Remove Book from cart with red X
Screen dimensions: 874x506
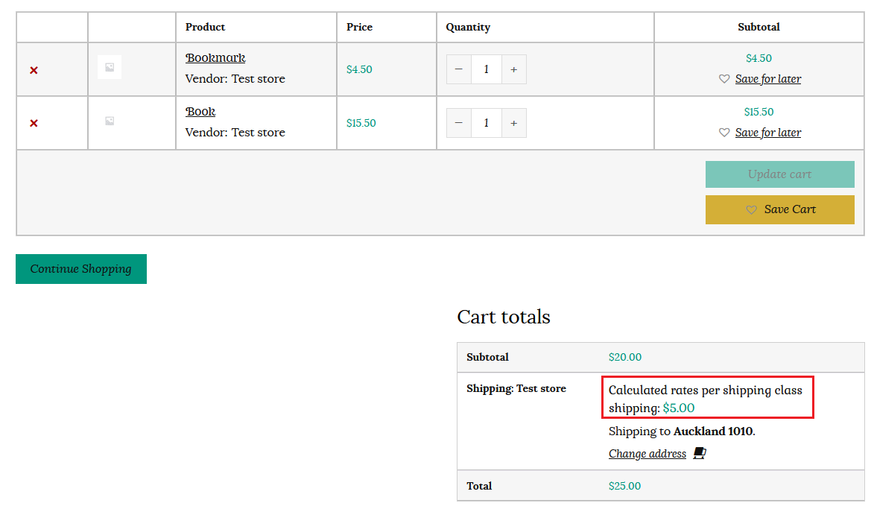click(x=34, y=123)
